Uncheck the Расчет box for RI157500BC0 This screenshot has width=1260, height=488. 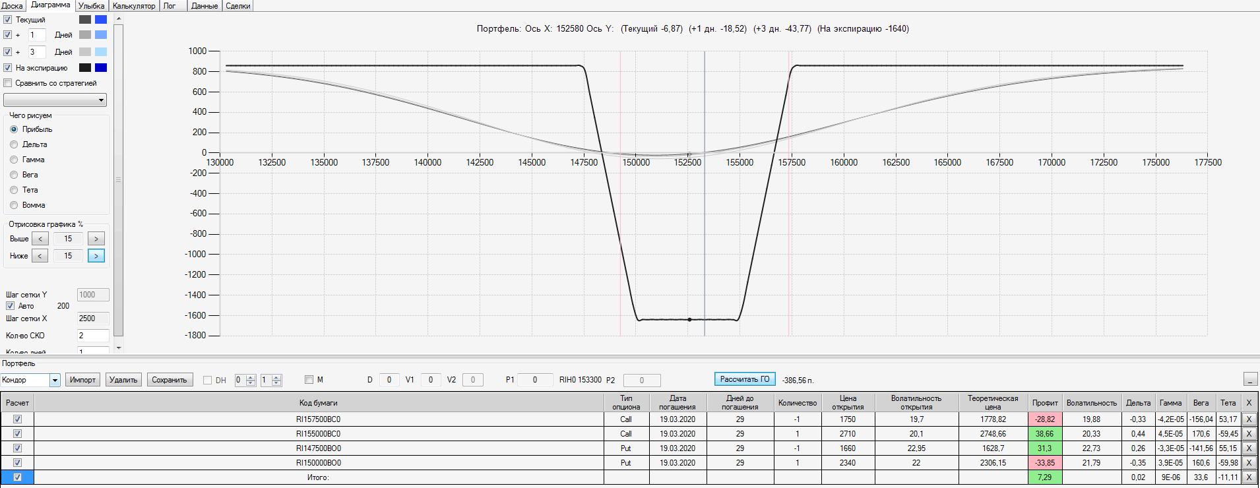(18, 419)
